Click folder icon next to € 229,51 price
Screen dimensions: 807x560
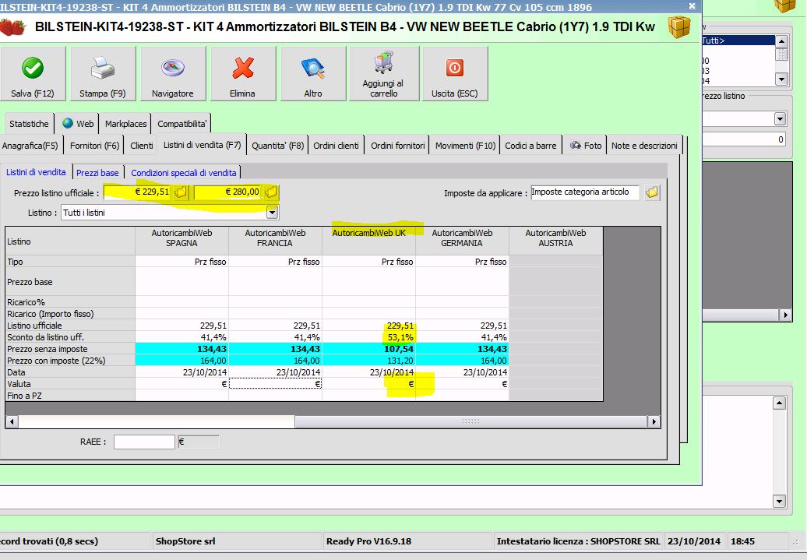click(x=180, y=192)
